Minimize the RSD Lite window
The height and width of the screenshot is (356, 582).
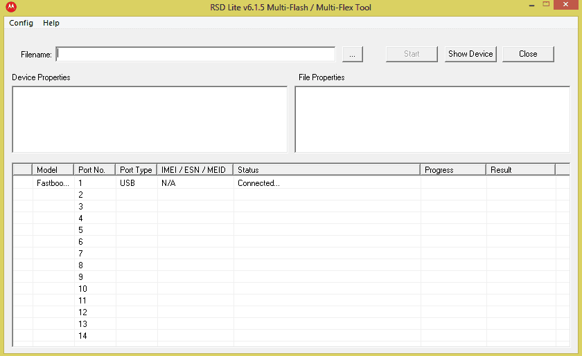532,6
